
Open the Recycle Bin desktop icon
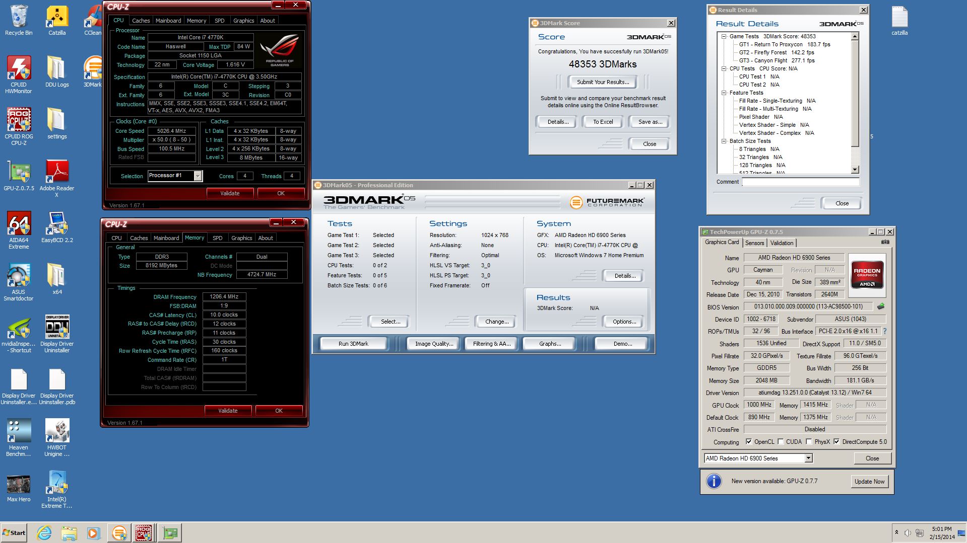pos(19,21)
